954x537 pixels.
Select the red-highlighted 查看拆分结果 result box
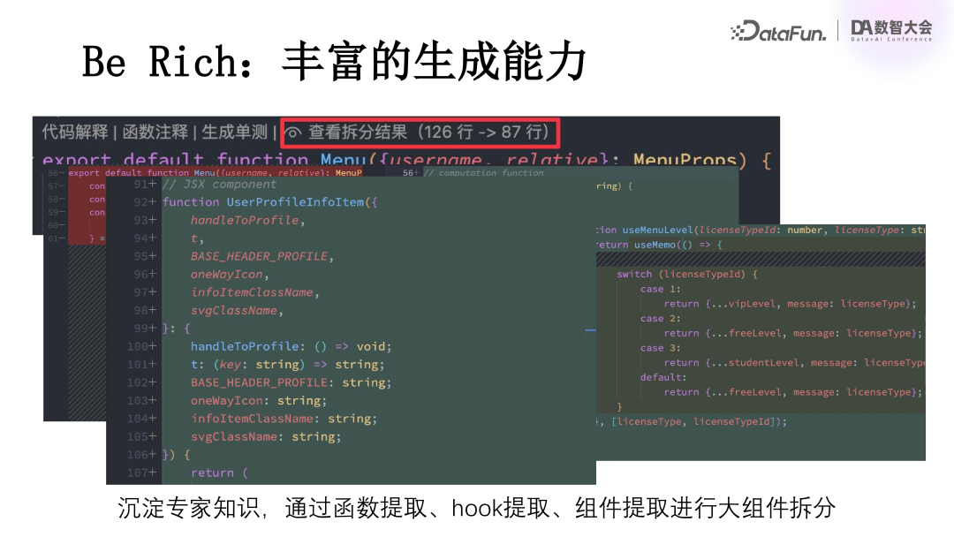pos(420,133)
